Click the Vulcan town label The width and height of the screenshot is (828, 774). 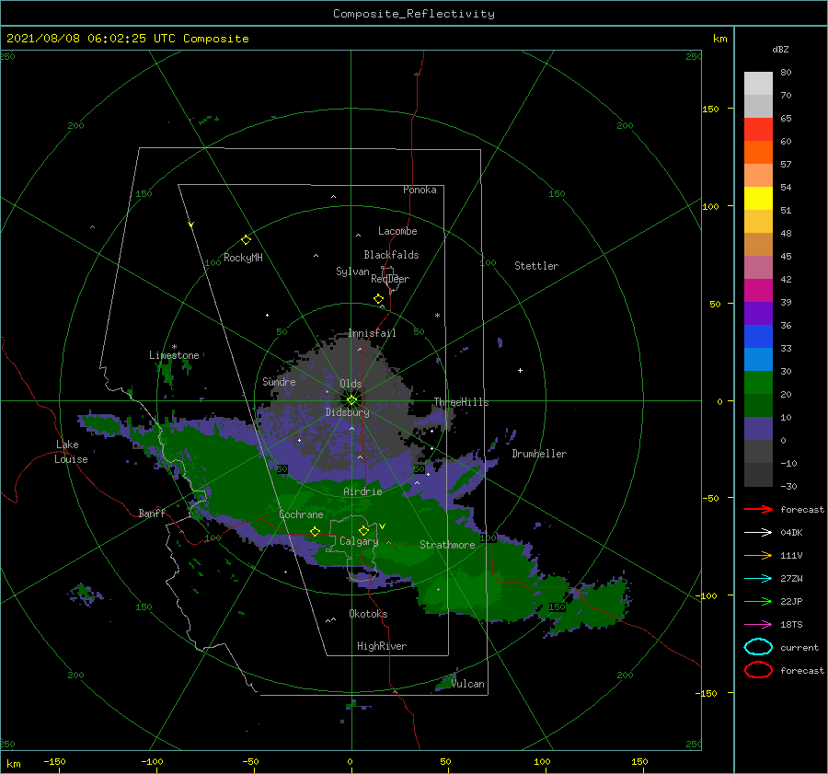[468, 684]
